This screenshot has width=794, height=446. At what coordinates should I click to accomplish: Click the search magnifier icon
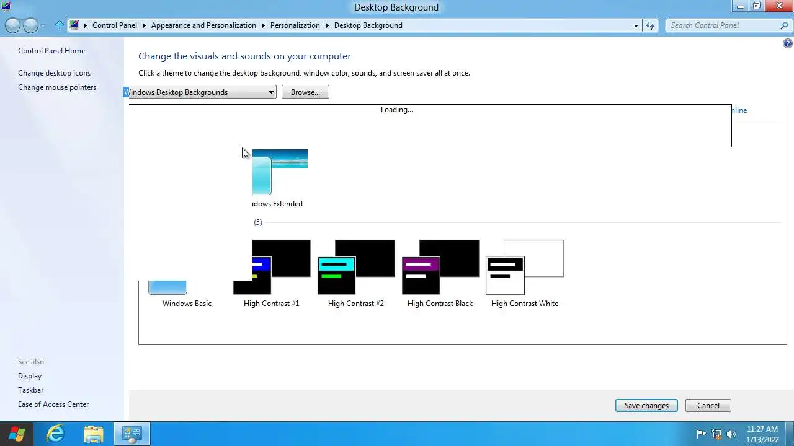[x=785, y=25]
